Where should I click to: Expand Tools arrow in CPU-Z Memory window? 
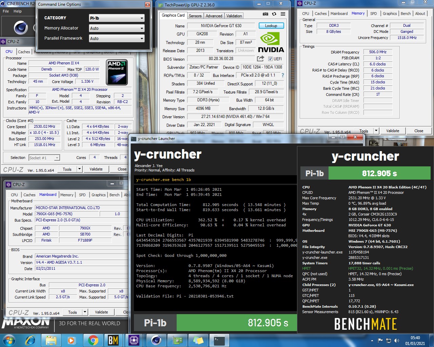(376, 131)
